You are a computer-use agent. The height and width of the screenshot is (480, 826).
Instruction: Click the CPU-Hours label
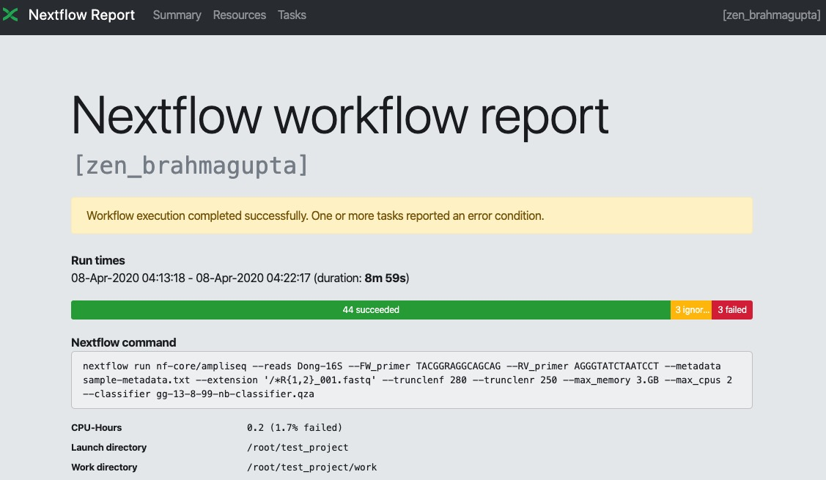(97, 427)
